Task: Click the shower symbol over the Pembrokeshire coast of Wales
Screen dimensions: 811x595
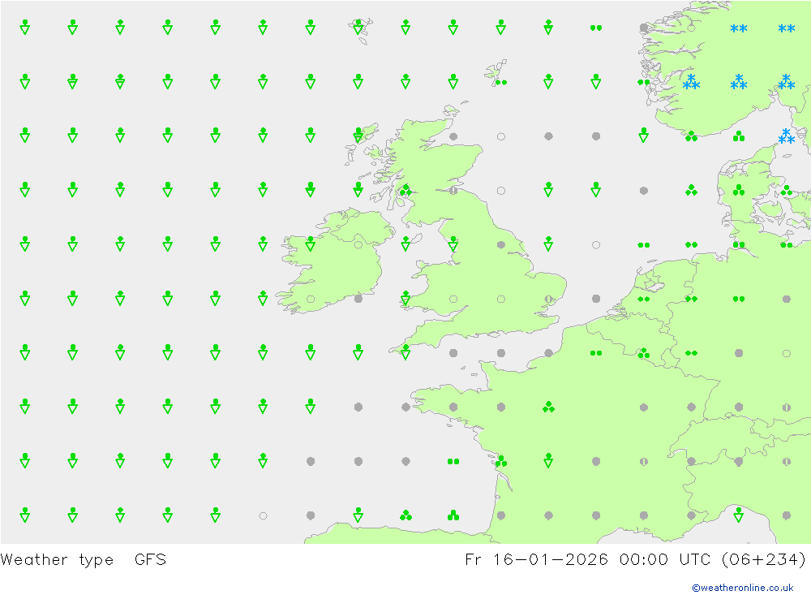Action: tap(405, 298)
